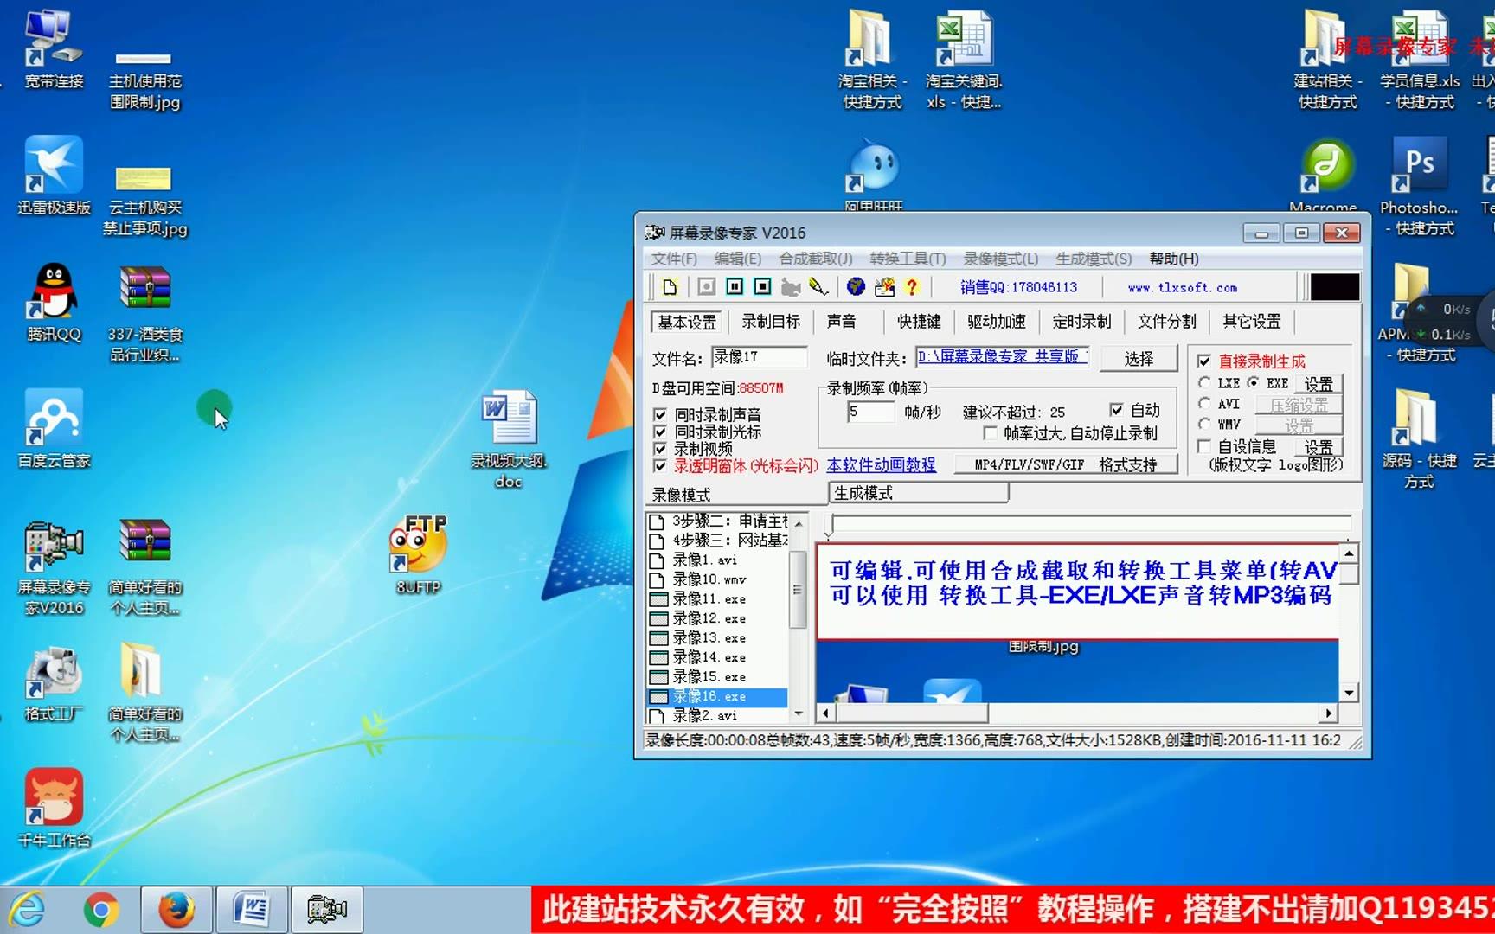Enable 帧率过大,自动停止录制 checkbox
The width and height of the screenshot is (1495, 934).
click(990, 433)
